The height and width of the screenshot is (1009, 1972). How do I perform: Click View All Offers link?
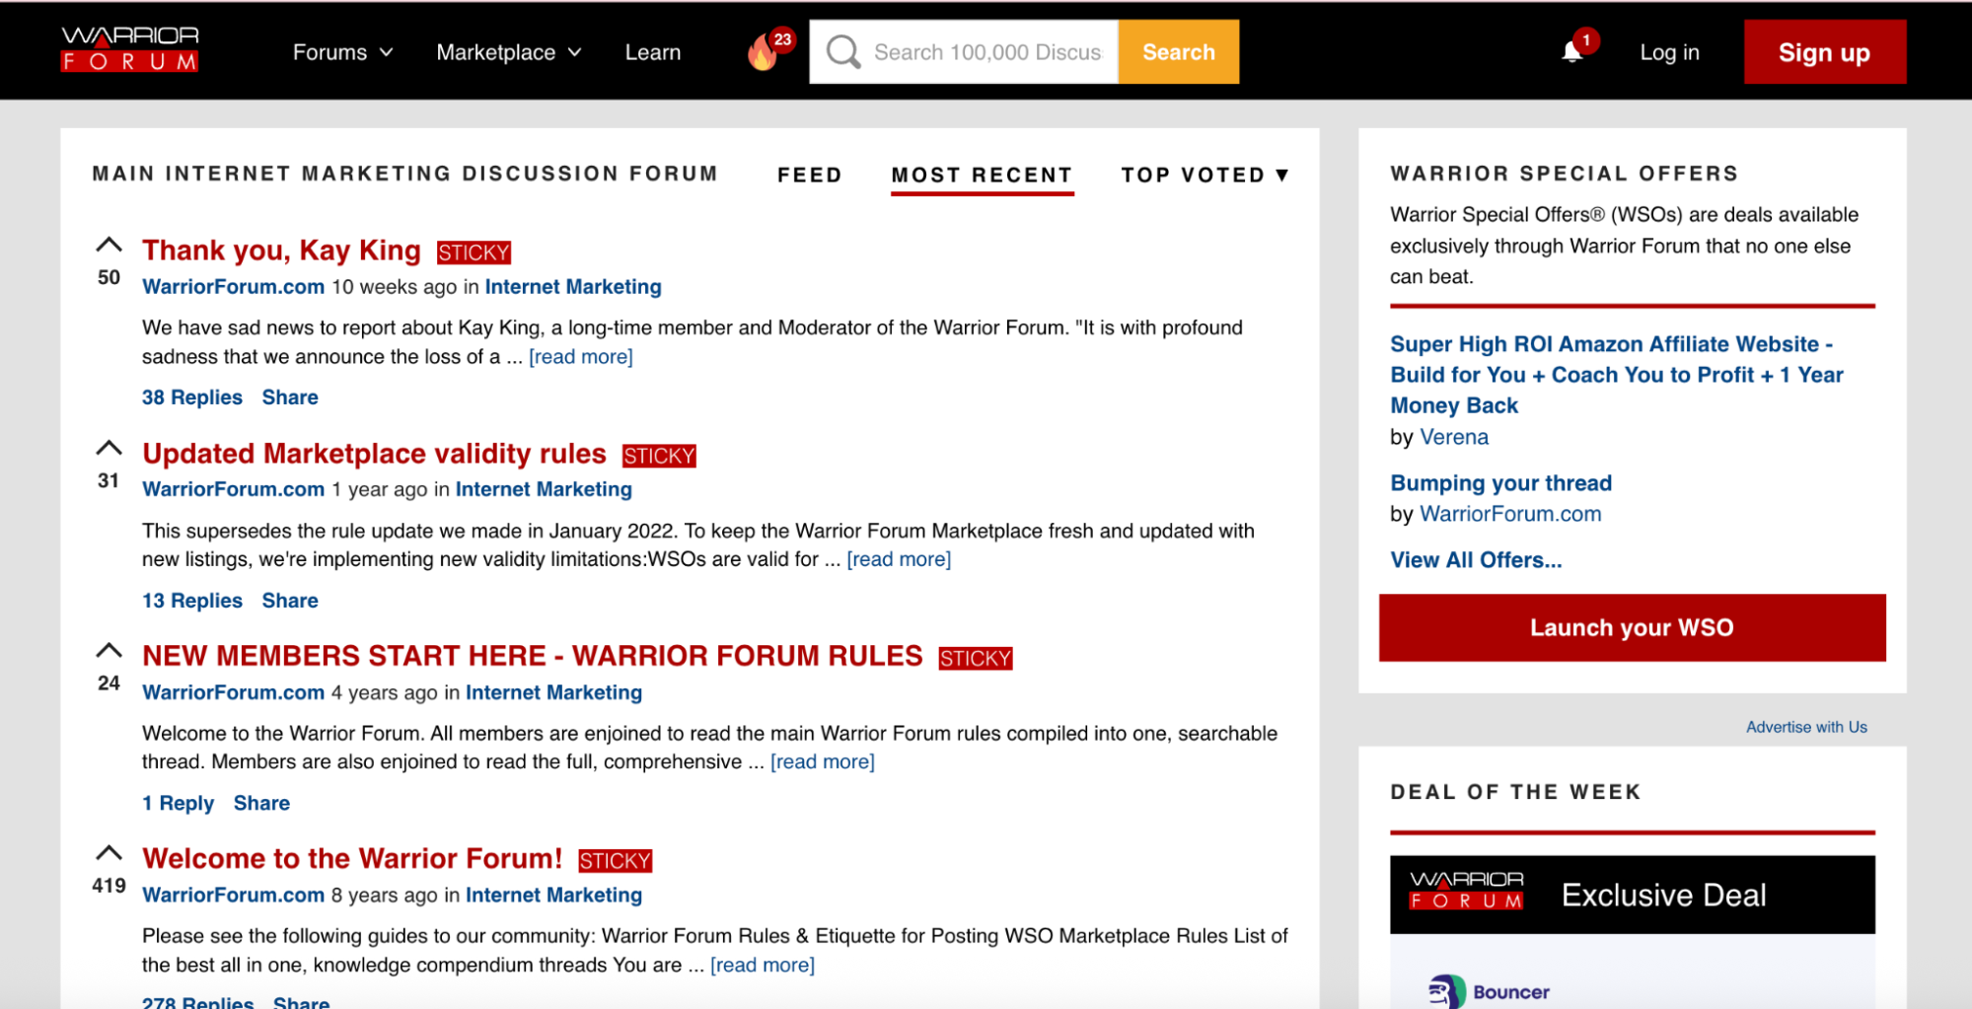1476,560
